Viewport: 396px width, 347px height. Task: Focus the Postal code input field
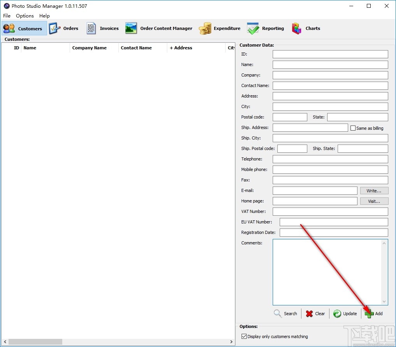click(x=290, y=117)
